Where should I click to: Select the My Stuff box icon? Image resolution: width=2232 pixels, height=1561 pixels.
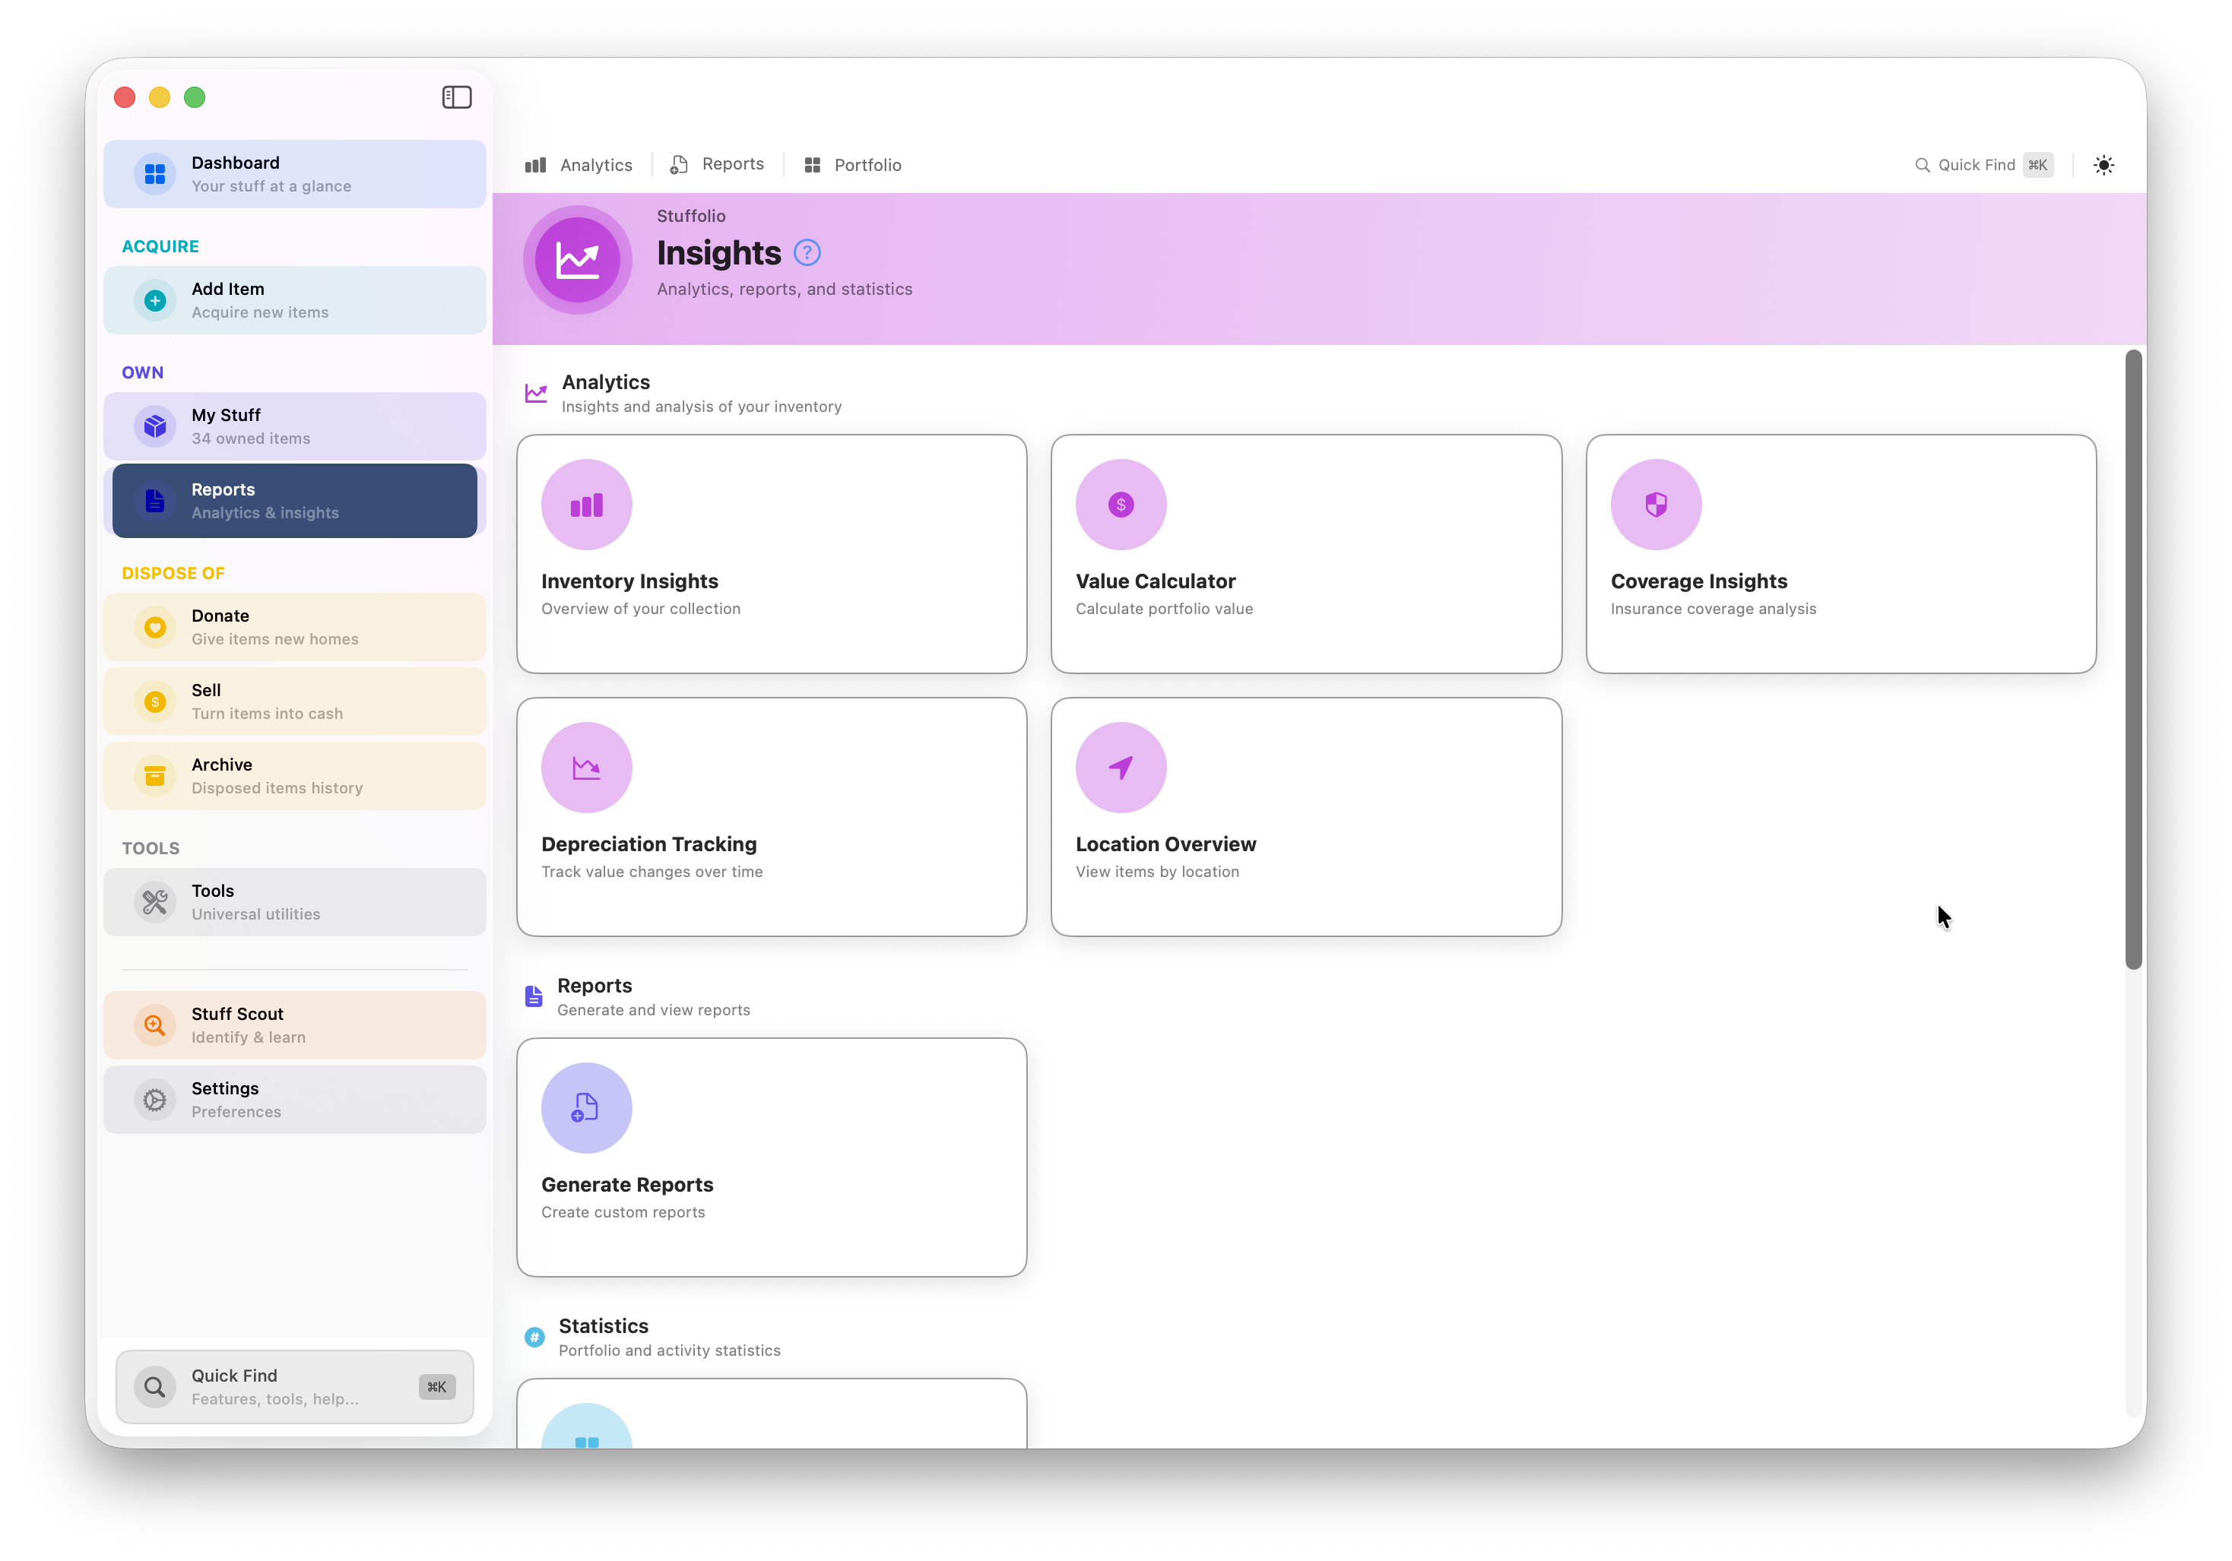click(x=154, y=425)
